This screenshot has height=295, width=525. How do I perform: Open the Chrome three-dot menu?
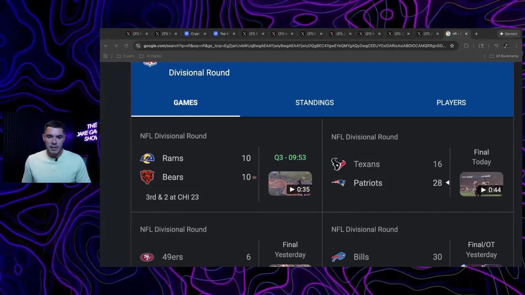click(x=517, y=46)
